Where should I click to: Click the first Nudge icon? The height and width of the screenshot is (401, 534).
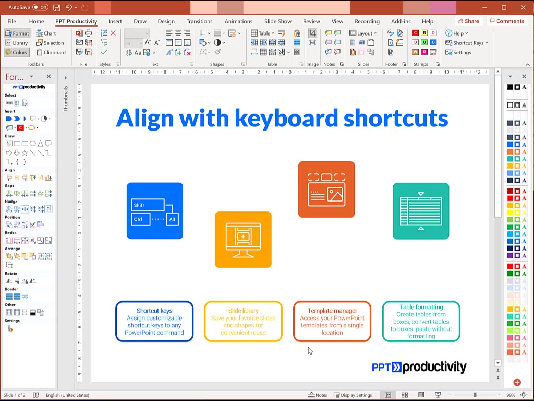coord(9,209)
